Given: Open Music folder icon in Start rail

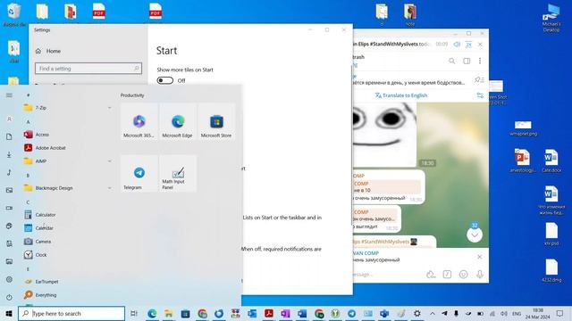Looking at the screenshot, I should [x=9, y=172].
